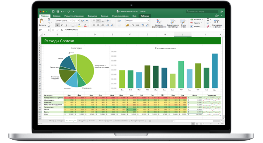Image resolution: width=263 pixels, height=143 pixels.
Task: Switch to the Вставка ribbon tab
Action: click(x=56, y=16)
